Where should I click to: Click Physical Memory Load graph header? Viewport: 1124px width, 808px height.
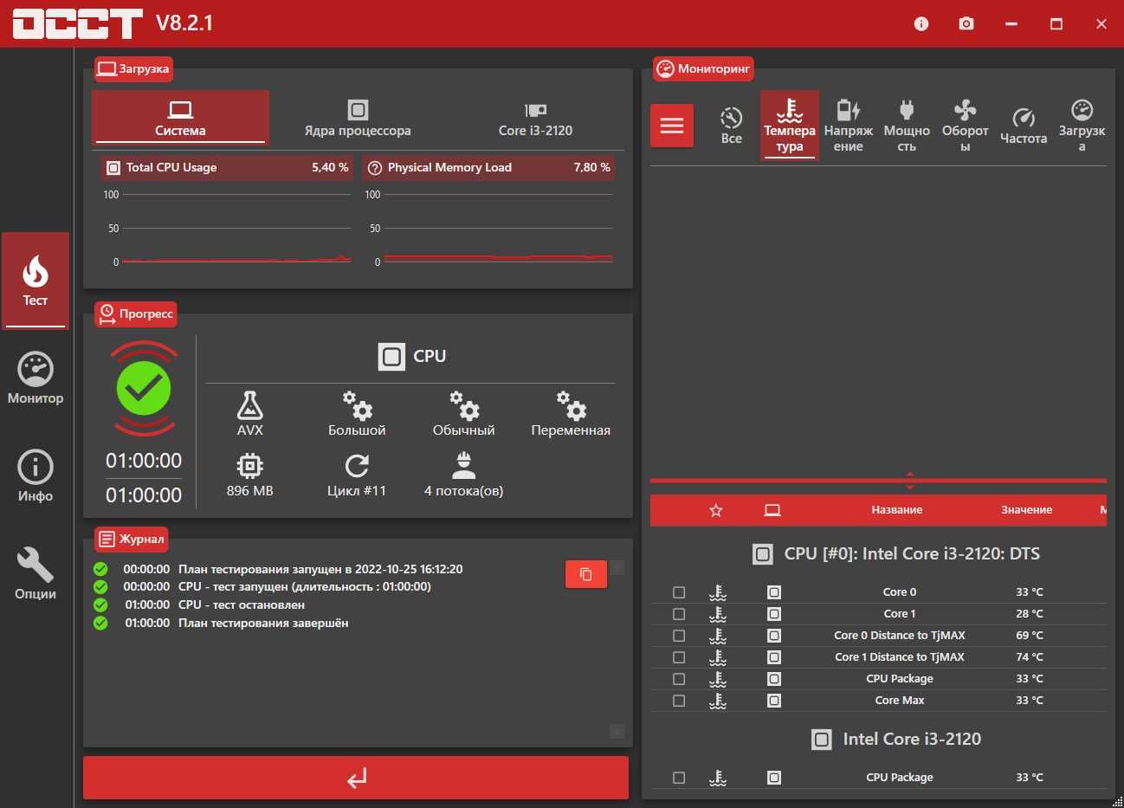click(488, 167)
